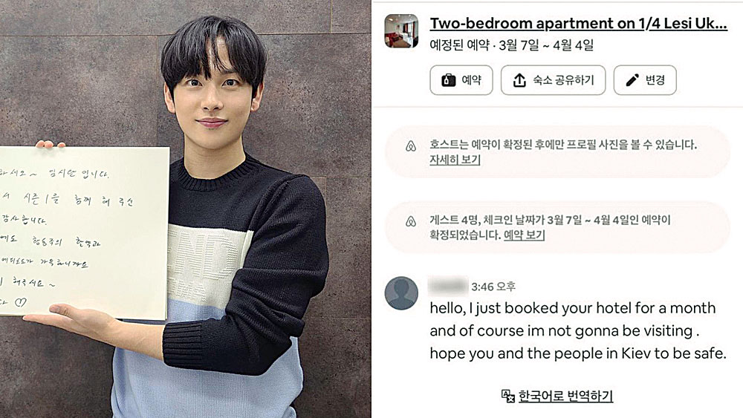Click Airbnb logo icon in confirmation notice
This screenshot has height=418, width=743.
pos(411,221)
